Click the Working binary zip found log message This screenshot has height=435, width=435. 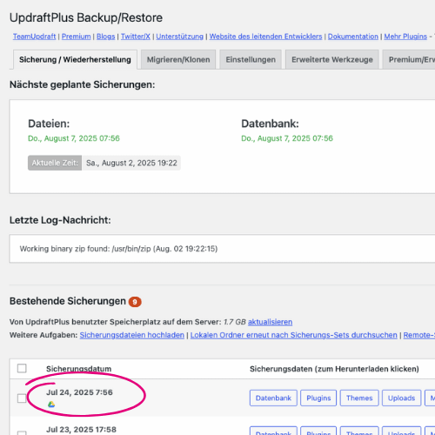(118, 249)
